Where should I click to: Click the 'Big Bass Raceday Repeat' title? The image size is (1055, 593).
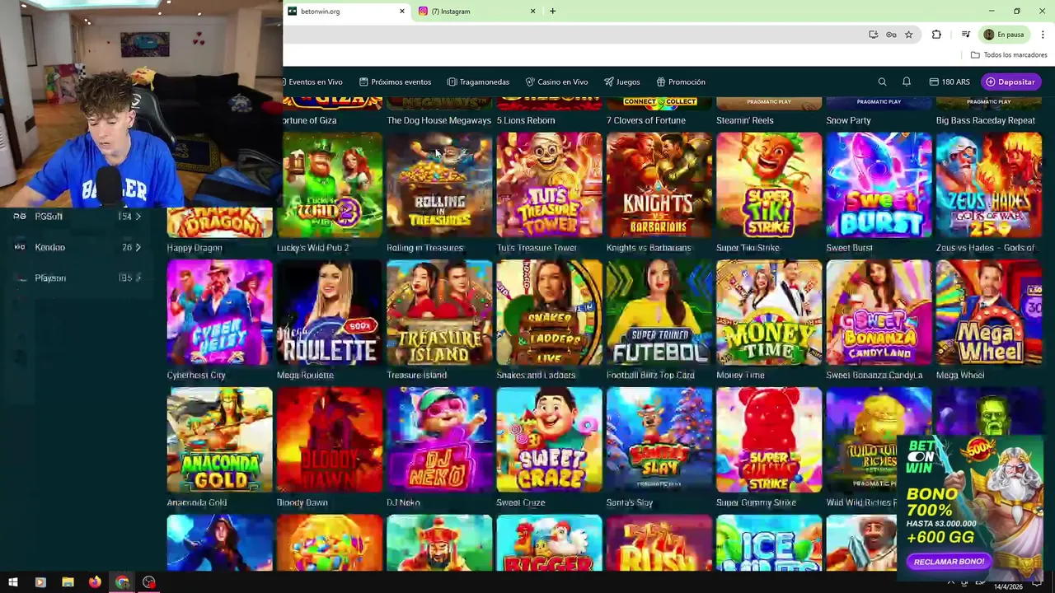(x=986, y=120)
